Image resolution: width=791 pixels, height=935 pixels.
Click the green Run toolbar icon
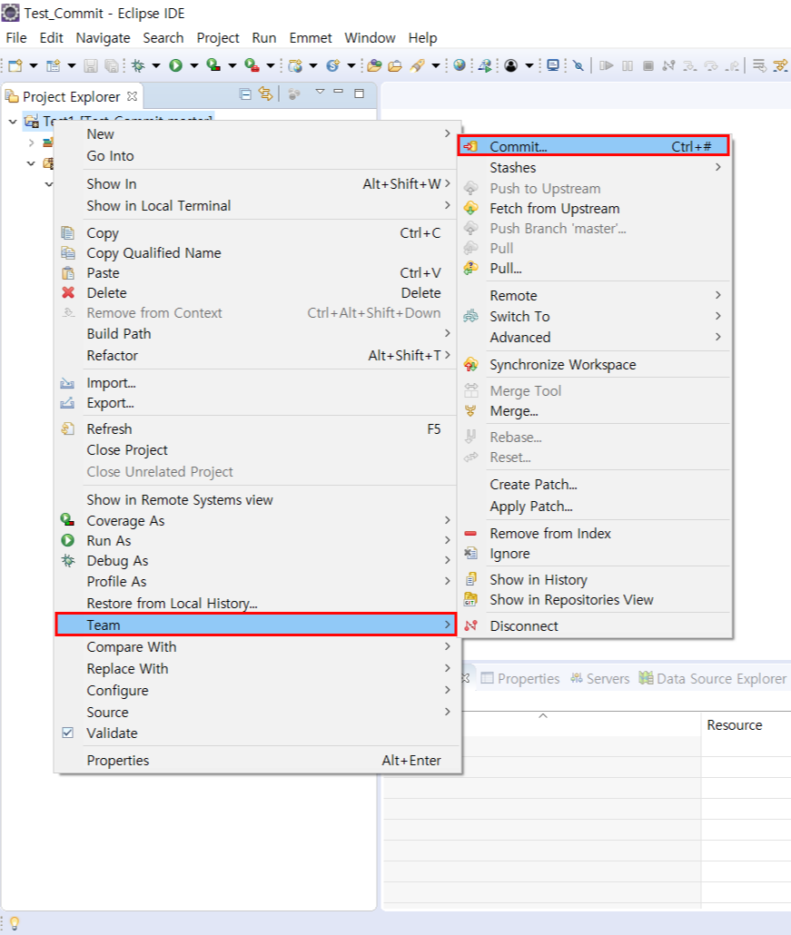(x=175, y=65)
